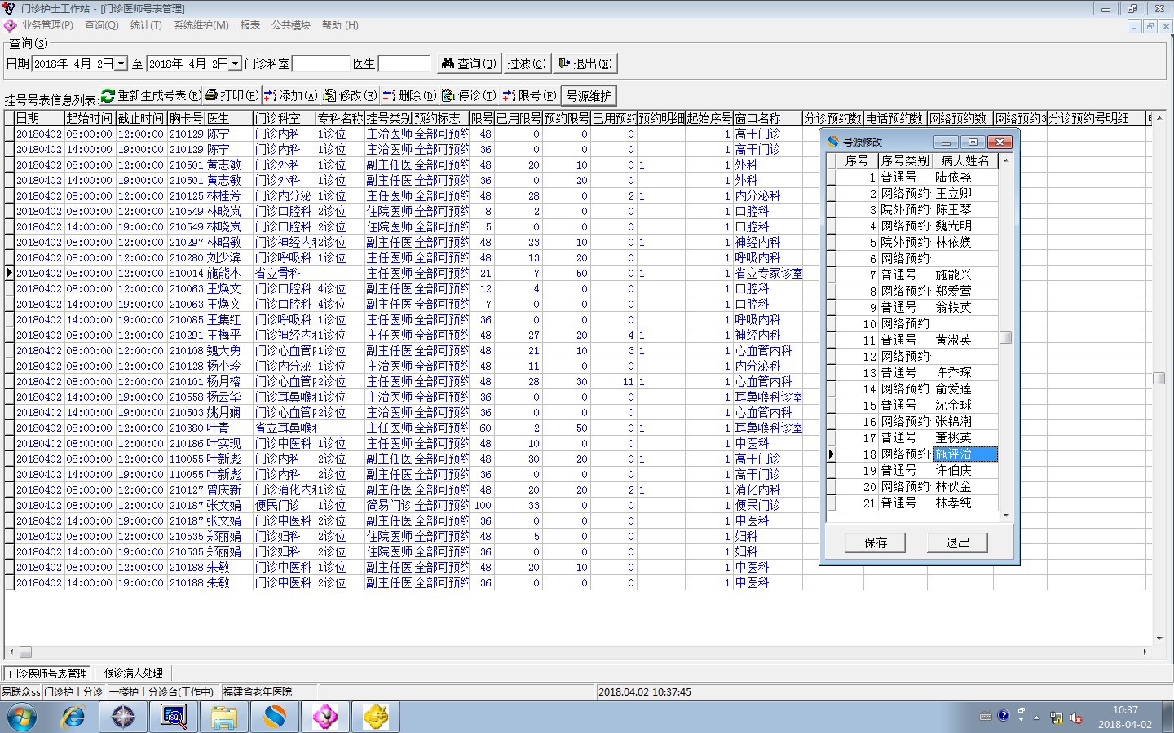Click the 停诊 suspend-clinic toolbar button
Viewport: 1174px width, 733px height.
point(469,95)
